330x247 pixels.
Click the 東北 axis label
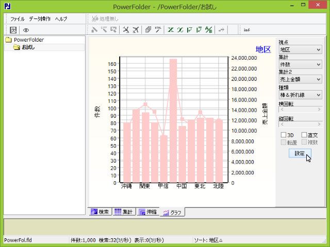pyautogui.click(x=200, y=186)
